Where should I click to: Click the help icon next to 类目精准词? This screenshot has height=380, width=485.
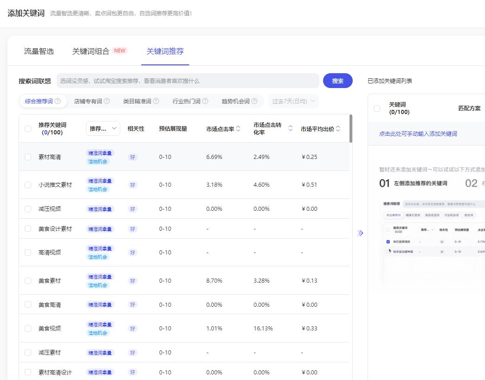pyautogui.click(x=156, y=101)
